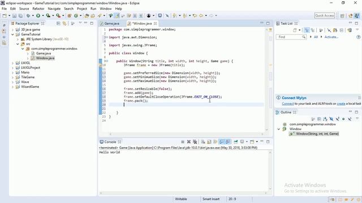Screen dimensions: 362x203
Task: Expand the LWJGL project node
Action: click(x=12, y=63)
